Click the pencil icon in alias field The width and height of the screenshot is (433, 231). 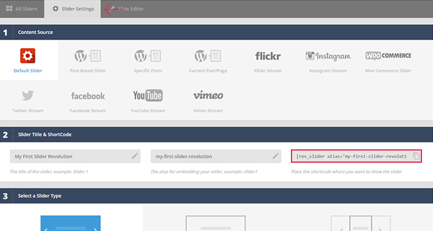pos(276,156)
